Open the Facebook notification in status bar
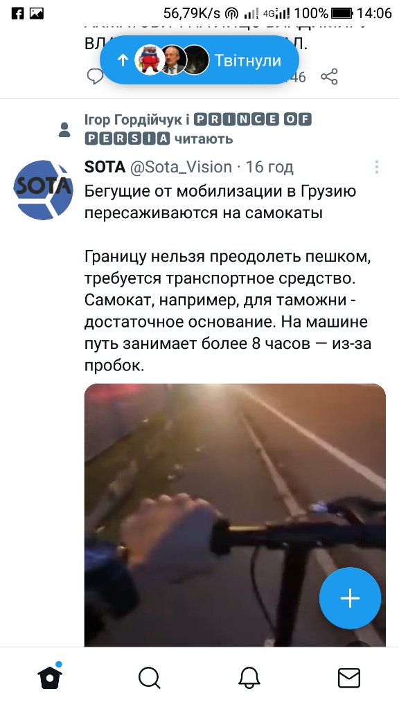The image size is (399, 709). [x=17, y=13]
